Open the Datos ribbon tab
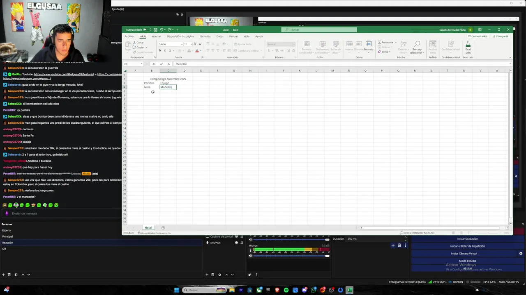526x295 pixels. coord(220,36)
